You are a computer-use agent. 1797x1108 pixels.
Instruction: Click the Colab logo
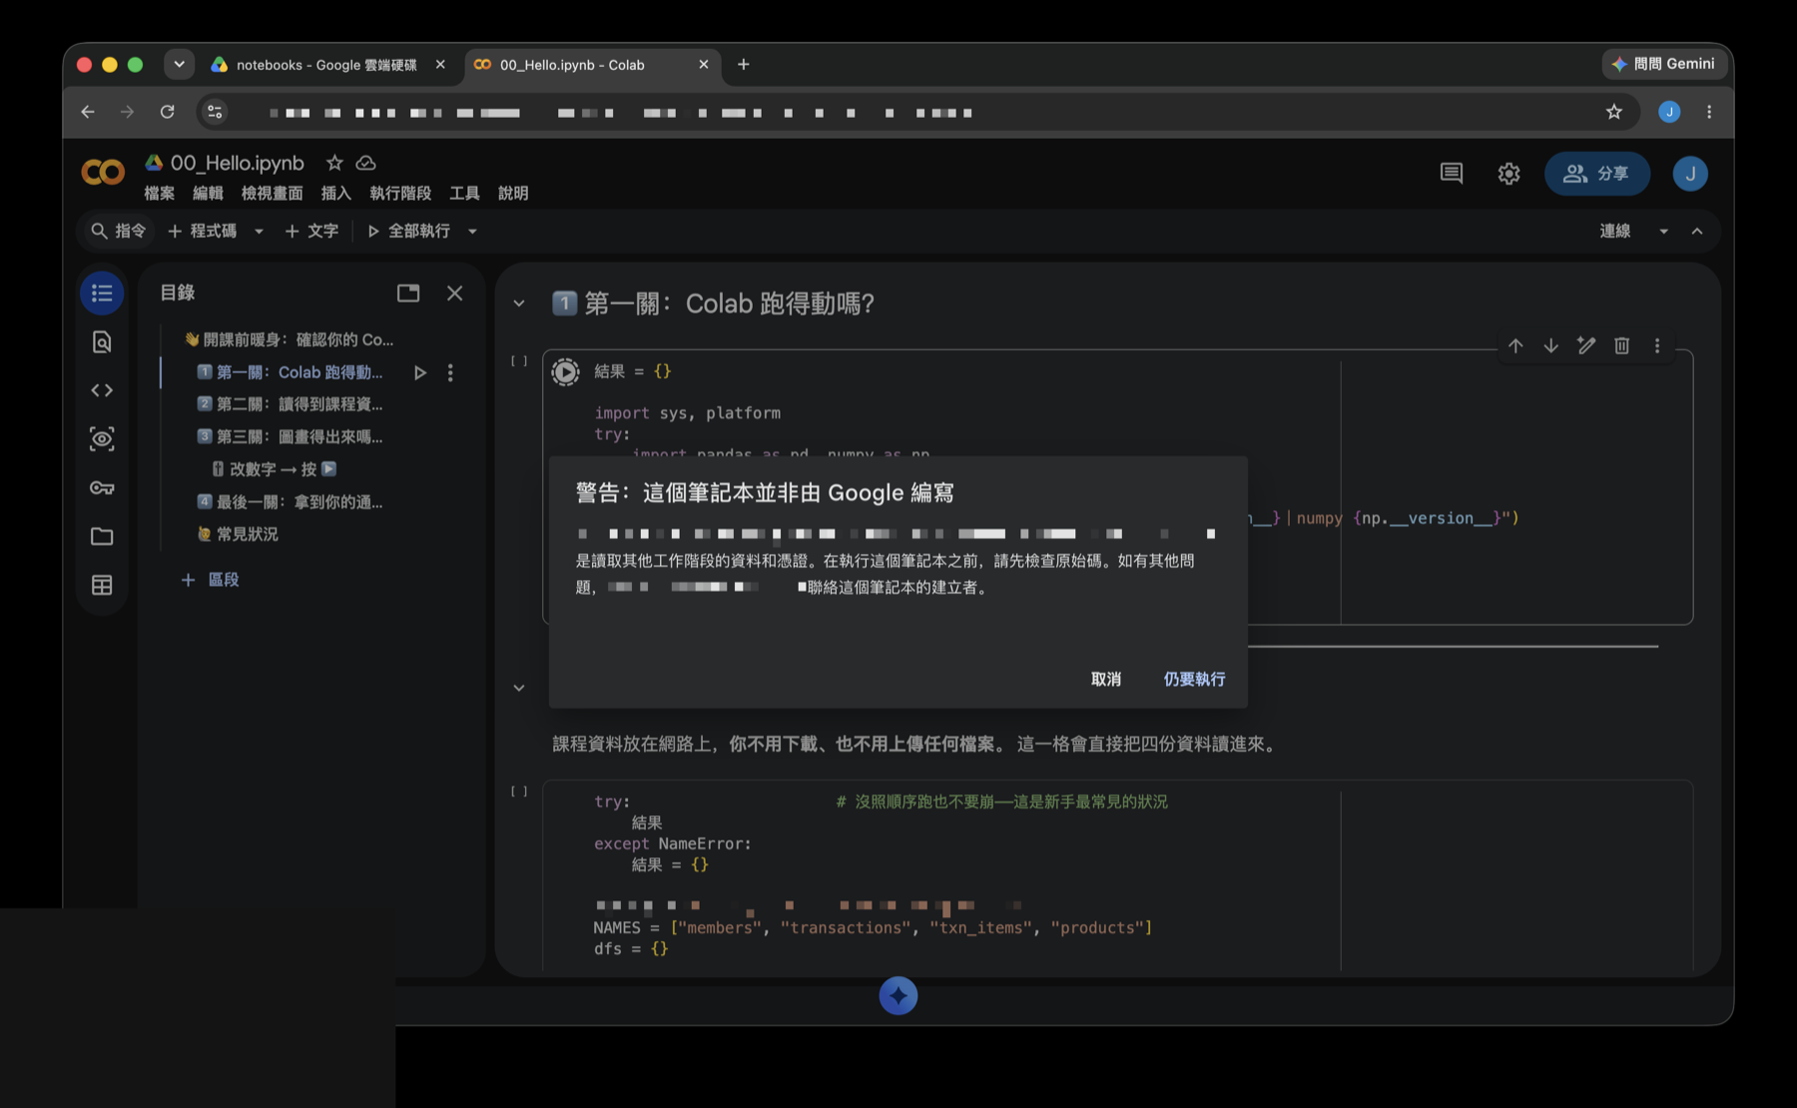tap(103, 173)
